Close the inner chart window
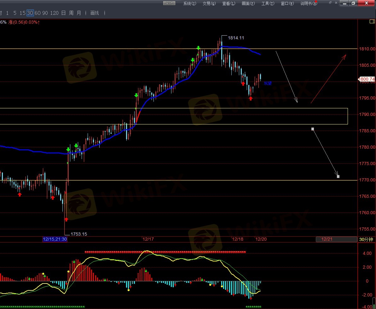Screen dimensions: 376x309 tap(367, 3)
